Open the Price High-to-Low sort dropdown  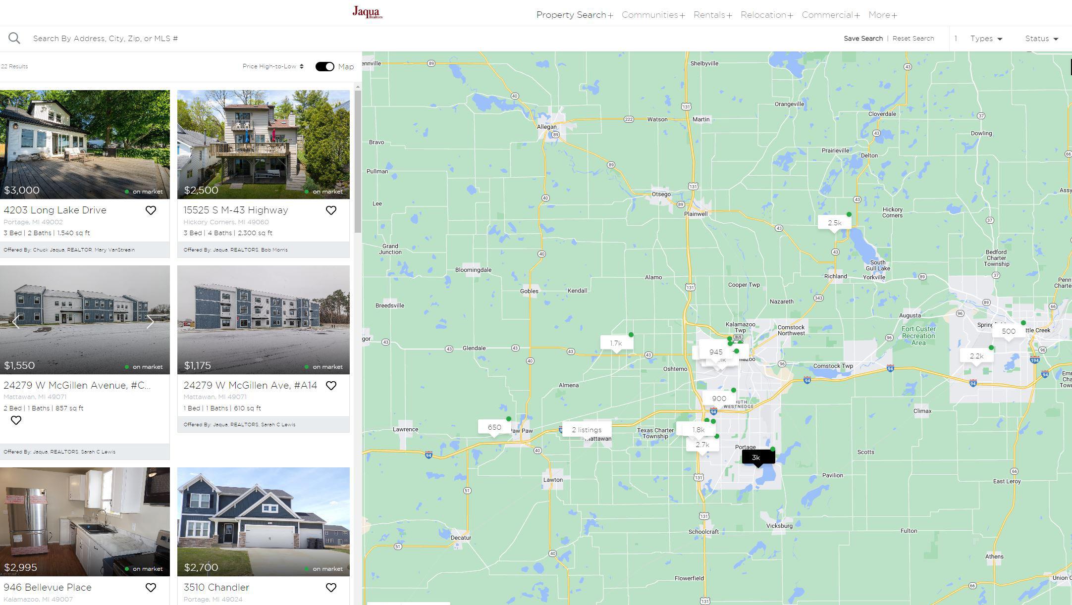pyautogui.click(x=273, y=66)
